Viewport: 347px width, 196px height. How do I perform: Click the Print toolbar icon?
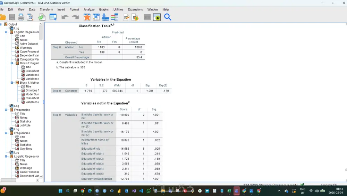click(x=21, y=17)
